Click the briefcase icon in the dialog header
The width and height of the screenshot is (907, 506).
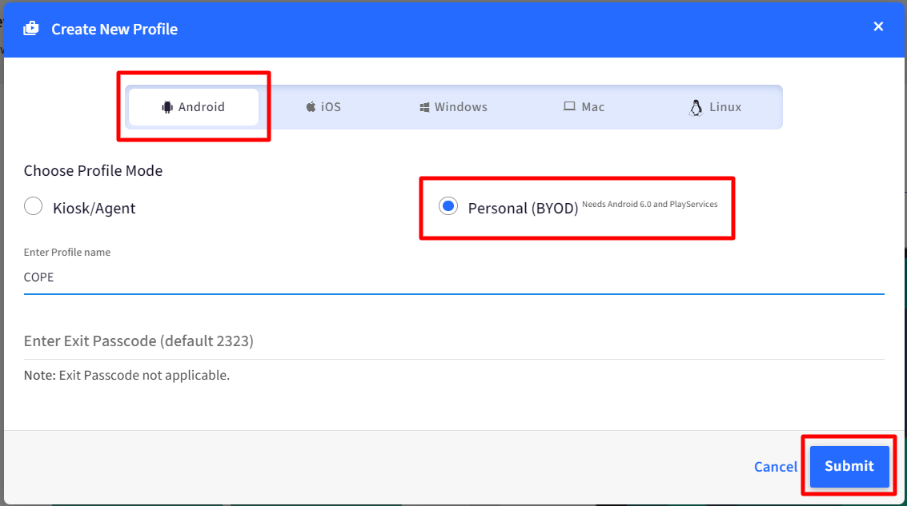coord(30,28)
